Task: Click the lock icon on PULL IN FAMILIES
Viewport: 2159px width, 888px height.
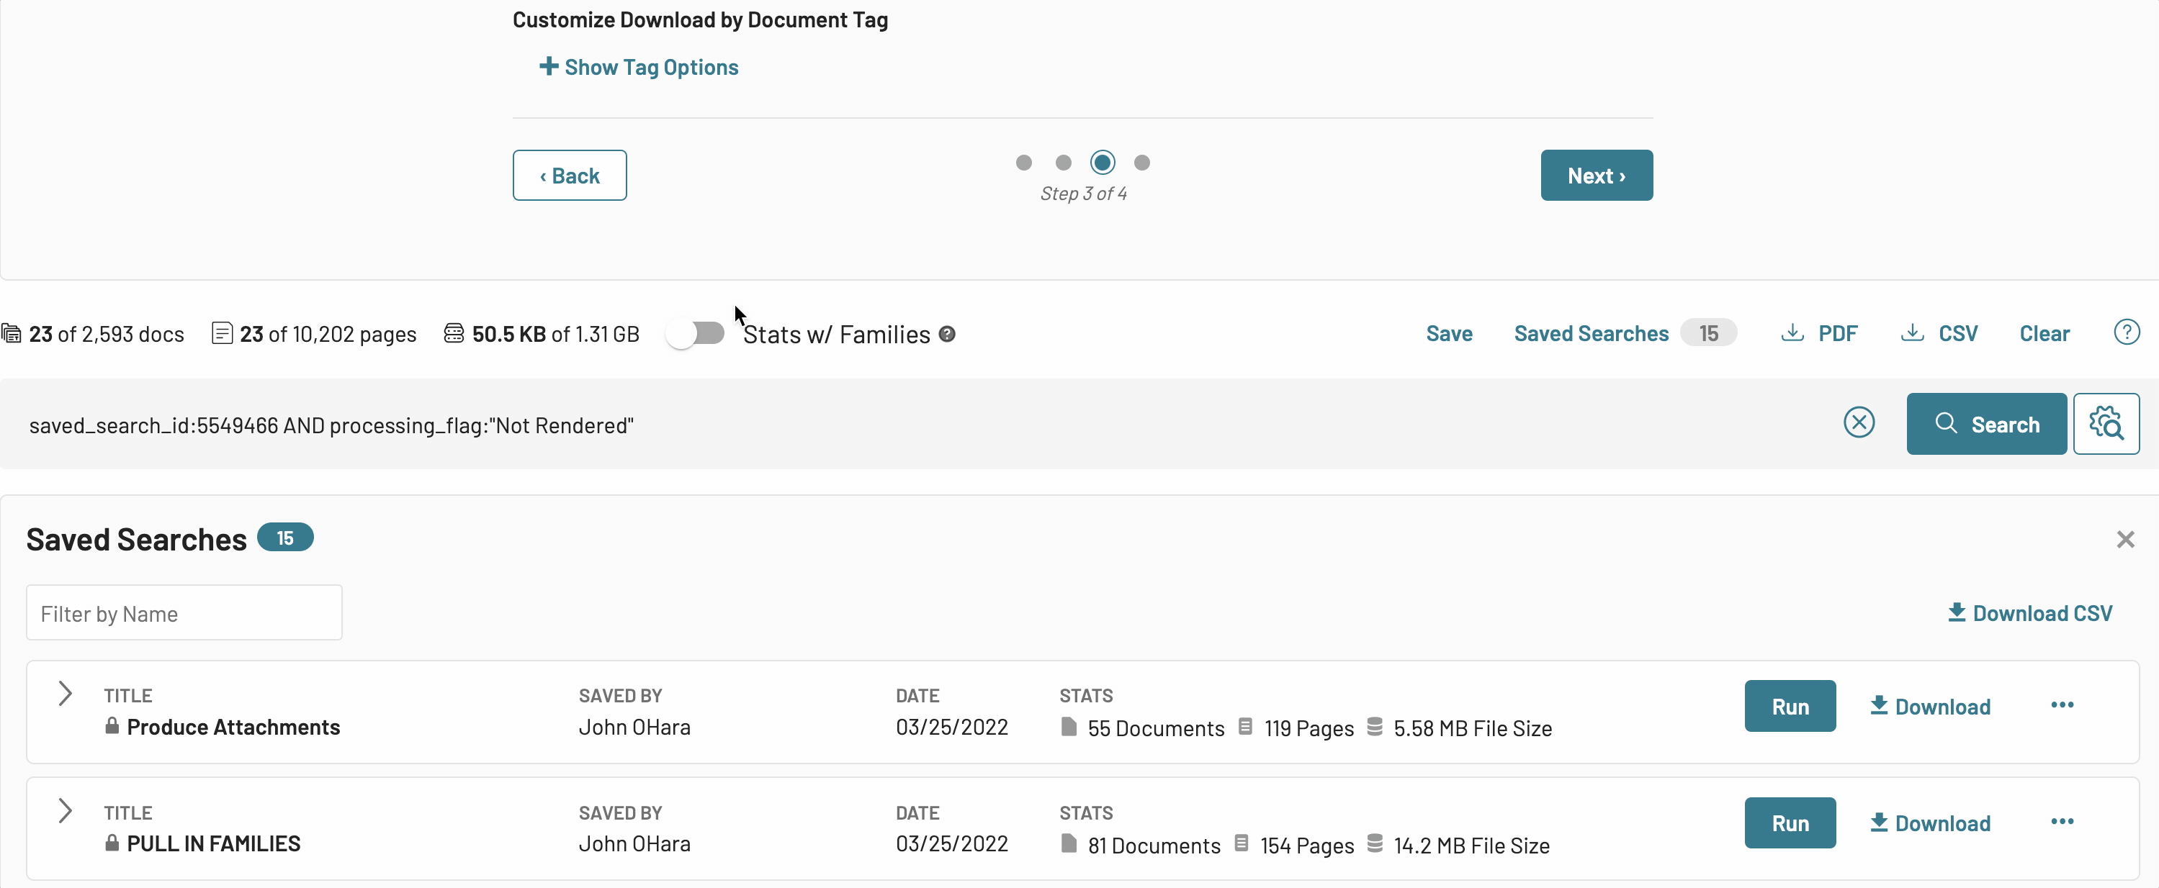Action: 112,842
